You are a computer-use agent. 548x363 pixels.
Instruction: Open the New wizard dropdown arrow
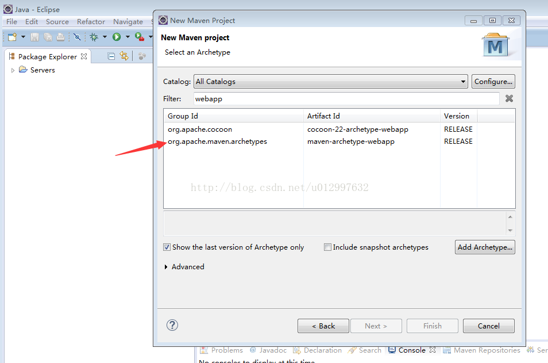click(23, 37)
